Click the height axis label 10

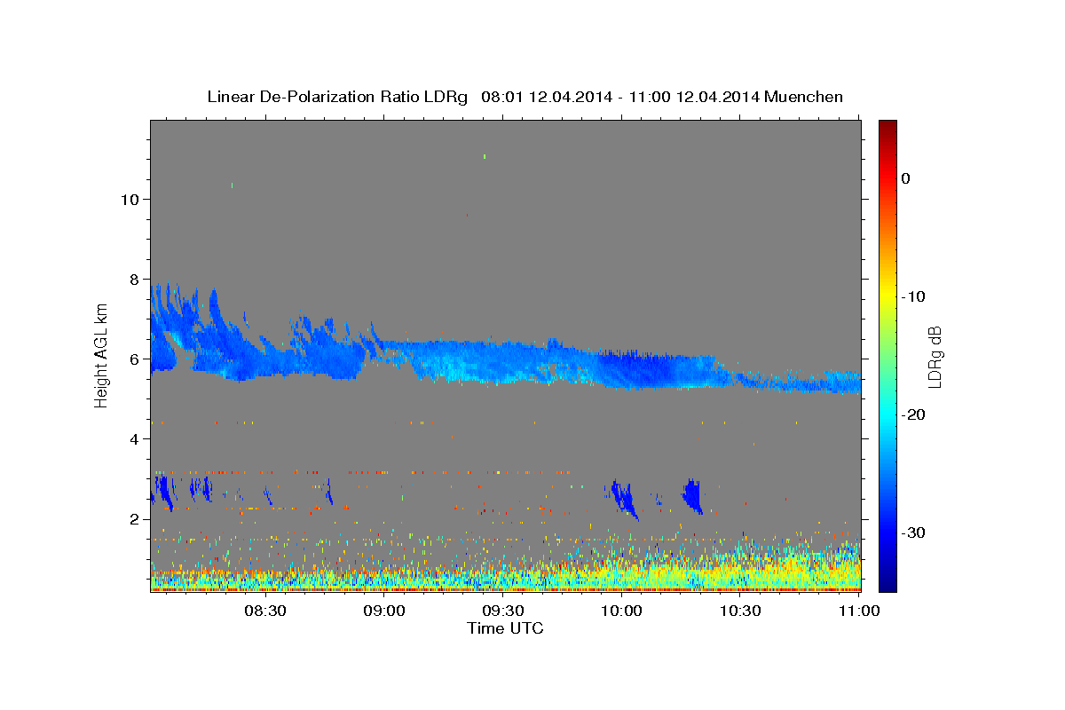(129, 199)
